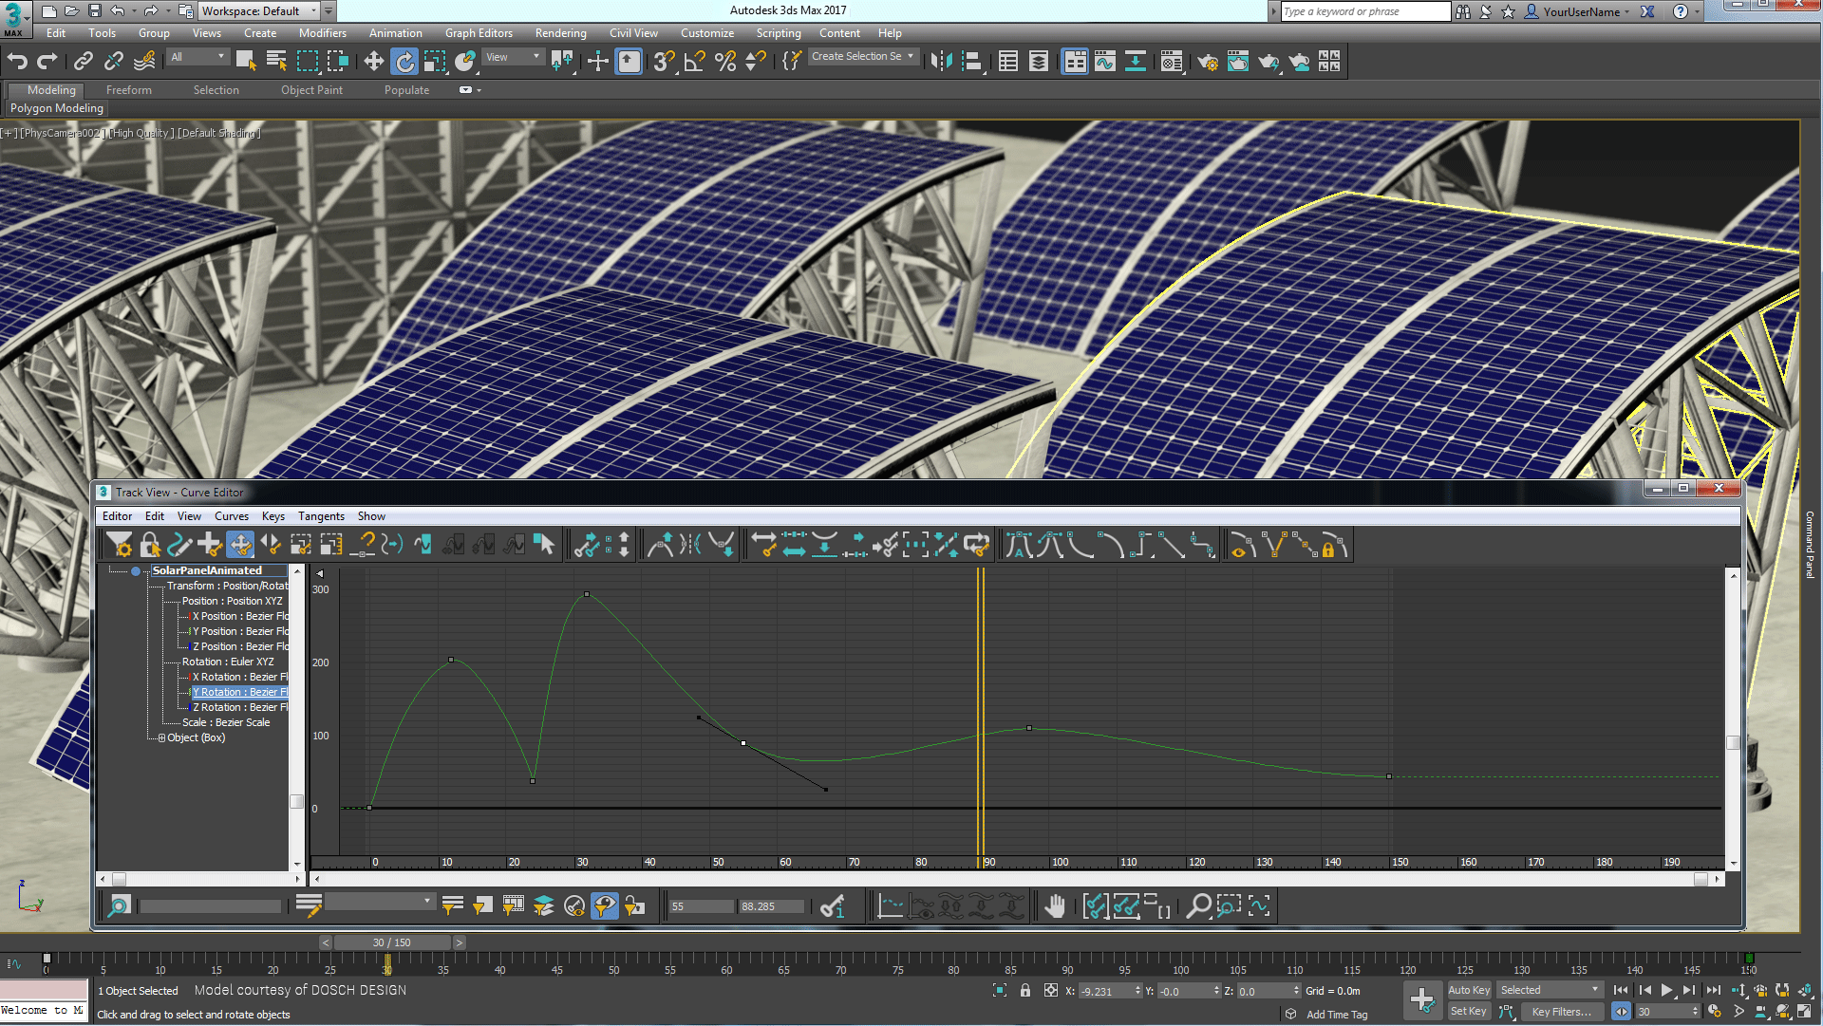The image size is (1823, 1026).
Task: Click the Filters funnel icon in Curve Editor
Action: pyautogui.click(x=119, y=545)
